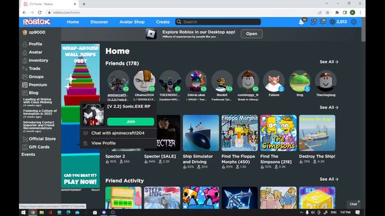385x216 pixels.
Task: Go to Home in the navigation bar
Action: tap(73, 22)
